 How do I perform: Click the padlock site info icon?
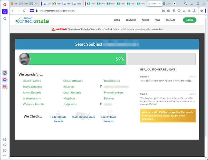(36, 11)
